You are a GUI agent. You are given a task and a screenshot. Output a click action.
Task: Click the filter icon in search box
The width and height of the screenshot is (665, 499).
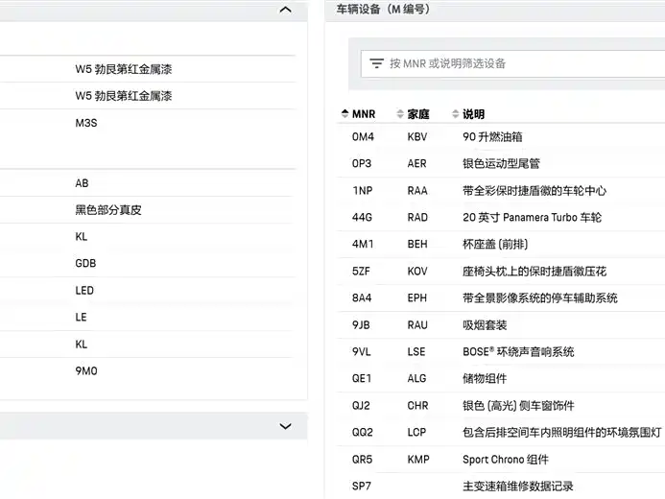[376, 63]
